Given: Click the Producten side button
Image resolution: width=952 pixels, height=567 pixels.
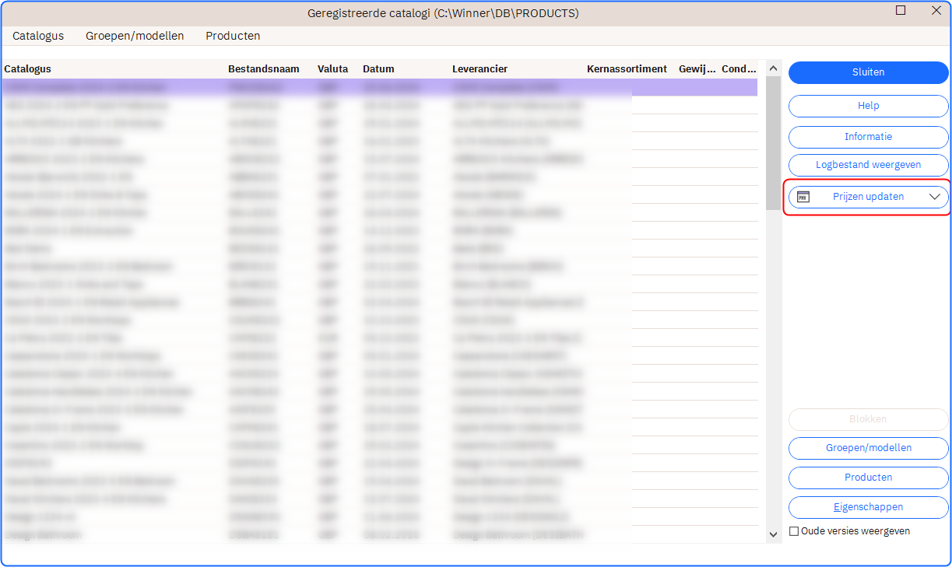Looking at the screenshot, I should pos(868,478).
